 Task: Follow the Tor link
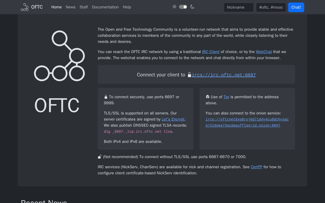coord(226,97)
